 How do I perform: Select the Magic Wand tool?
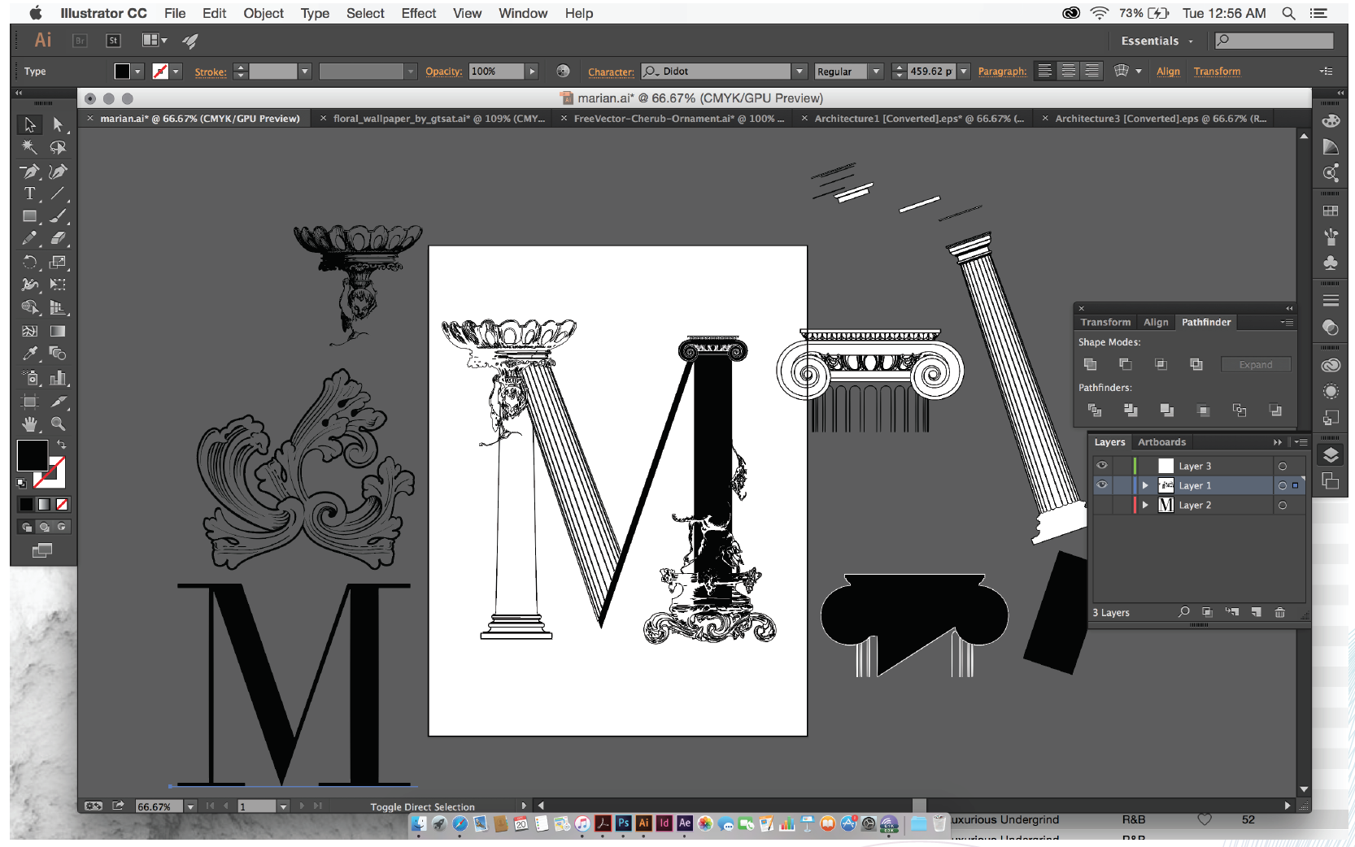30,147
